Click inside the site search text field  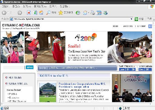click(x=14, y=68)
